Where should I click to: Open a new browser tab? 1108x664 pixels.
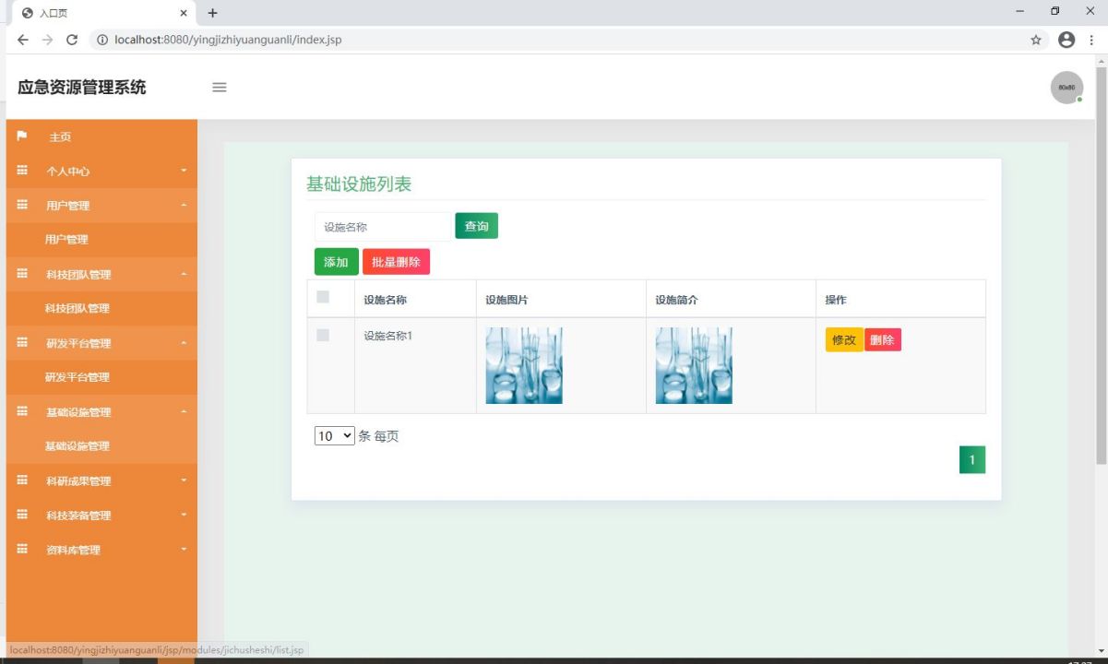point(213,13)
